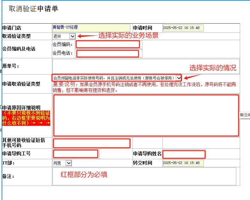This screenshot has width=250, height=200.
Task: Open the IT部 dropdown showing 同意
Action: (62, 163)
